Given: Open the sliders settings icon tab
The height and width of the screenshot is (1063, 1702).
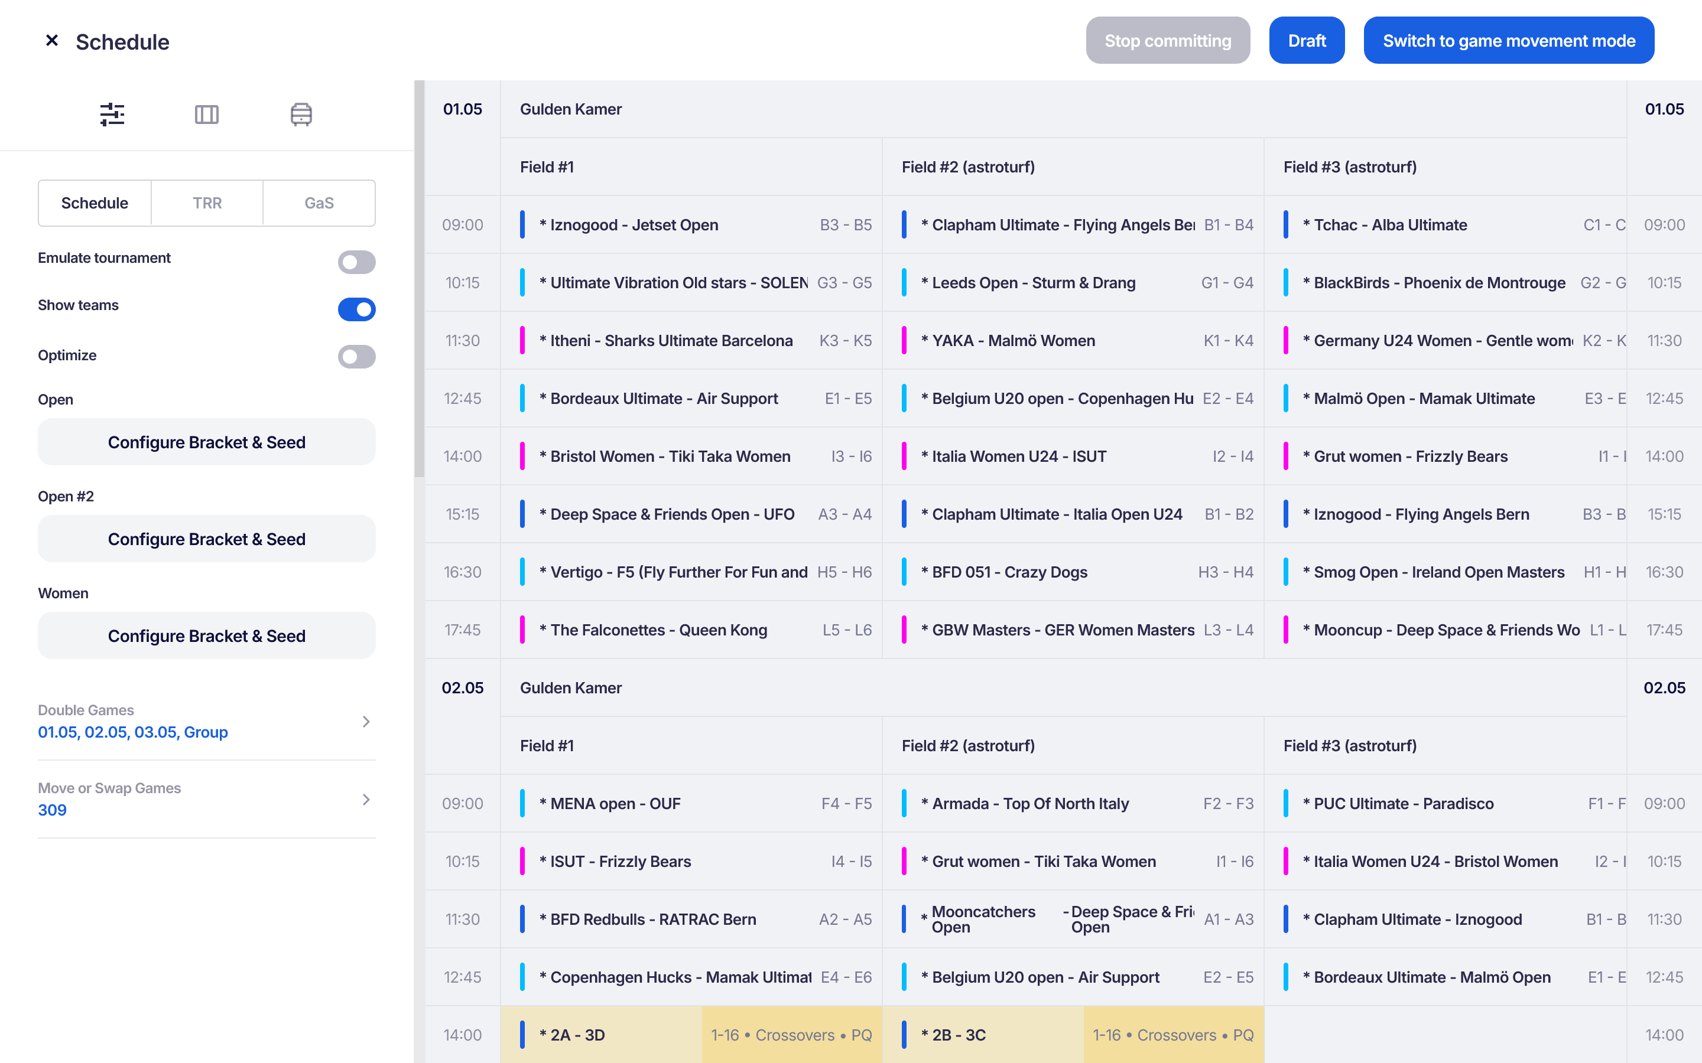Looking at the screenshot, I should (x=112, y=114).
